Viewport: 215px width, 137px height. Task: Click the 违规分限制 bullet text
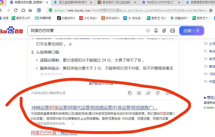pyautogui.click(x=49, y=60)
